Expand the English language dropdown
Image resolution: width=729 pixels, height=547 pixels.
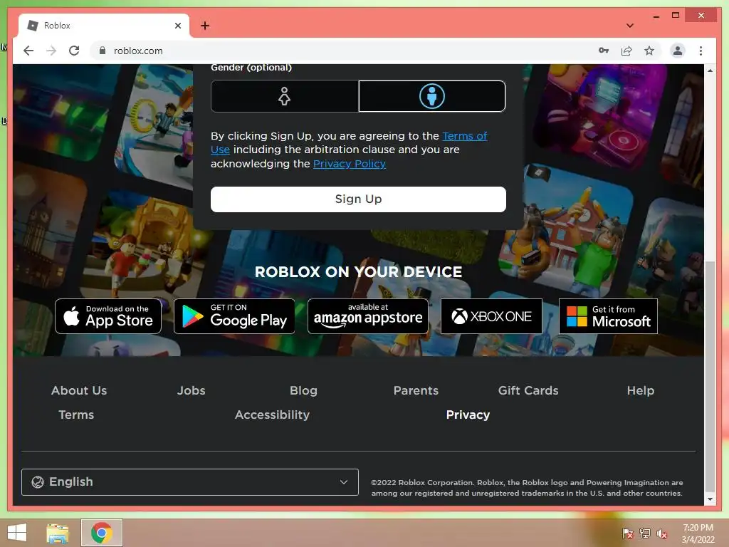[189, 482]
